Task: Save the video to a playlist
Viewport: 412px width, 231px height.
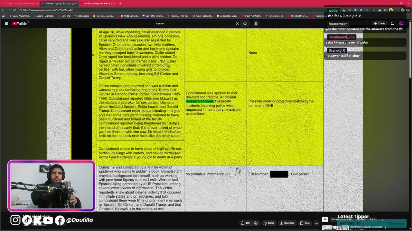Action: pyautogui.click(x=305, y=223)
